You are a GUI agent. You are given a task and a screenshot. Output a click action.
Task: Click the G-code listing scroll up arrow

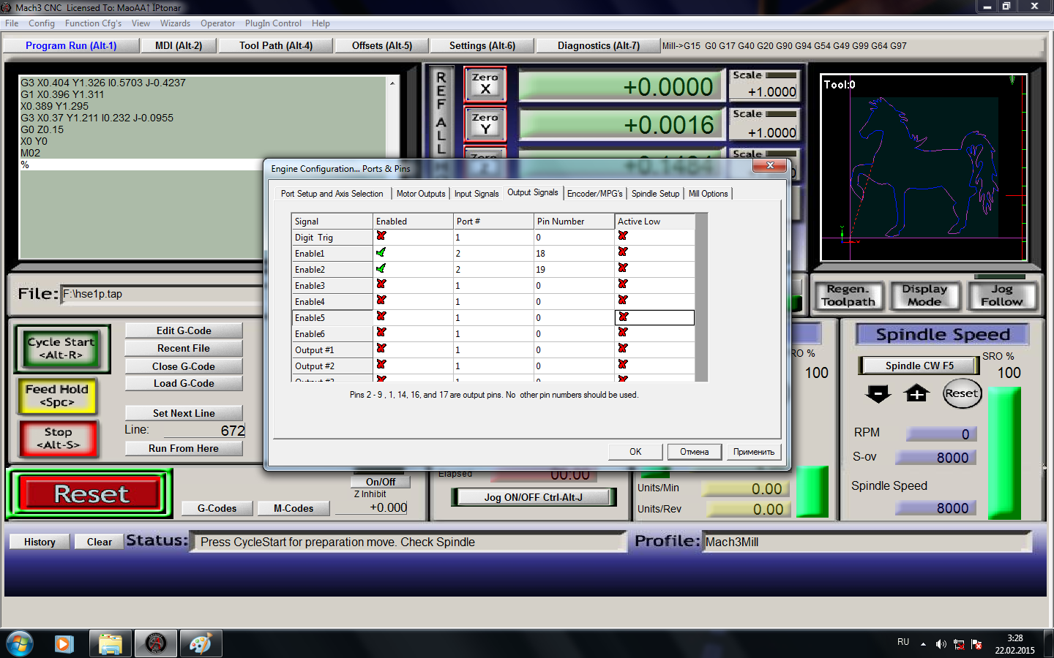(392, 83)
